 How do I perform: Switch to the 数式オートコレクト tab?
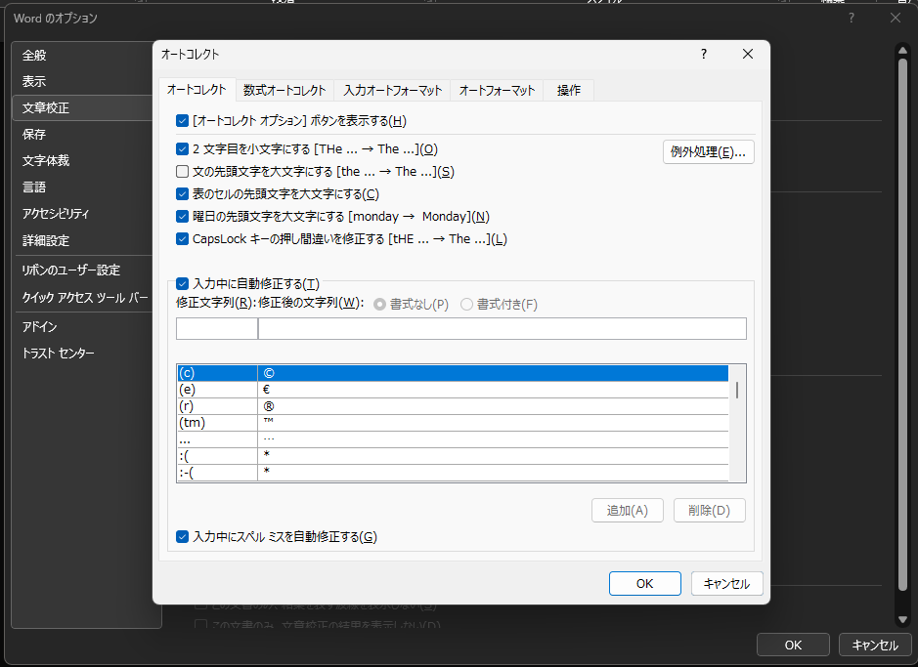[x=284, y=90]
